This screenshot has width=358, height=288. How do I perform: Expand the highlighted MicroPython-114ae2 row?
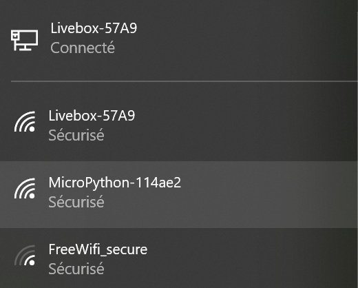click(179, 194)
